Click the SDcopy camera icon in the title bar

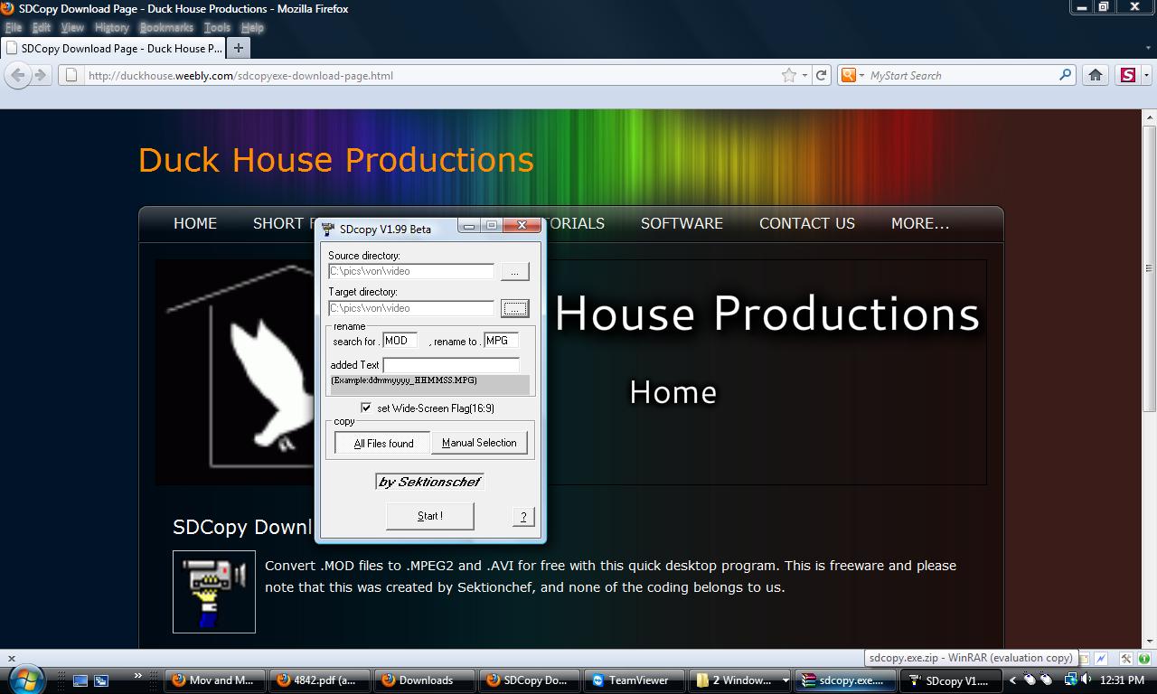point(329,229)
